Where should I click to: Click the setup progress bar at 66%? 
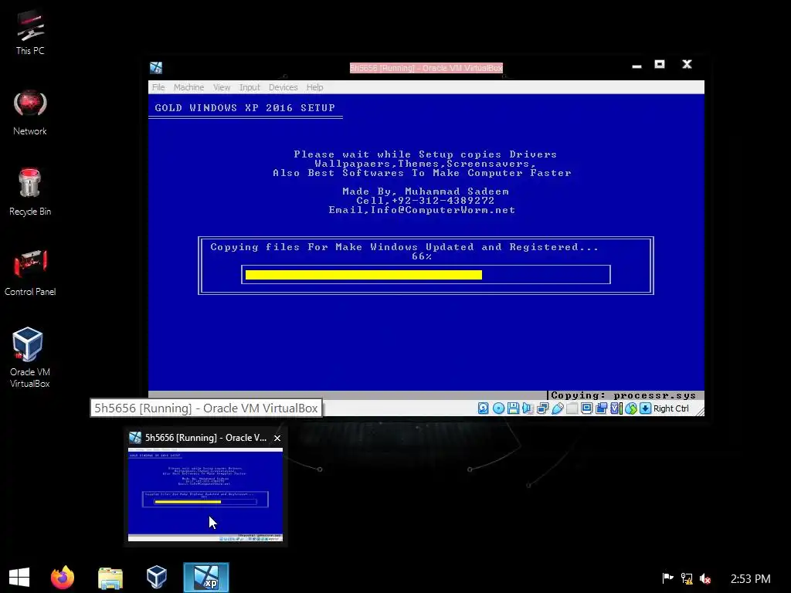(426, 274)
